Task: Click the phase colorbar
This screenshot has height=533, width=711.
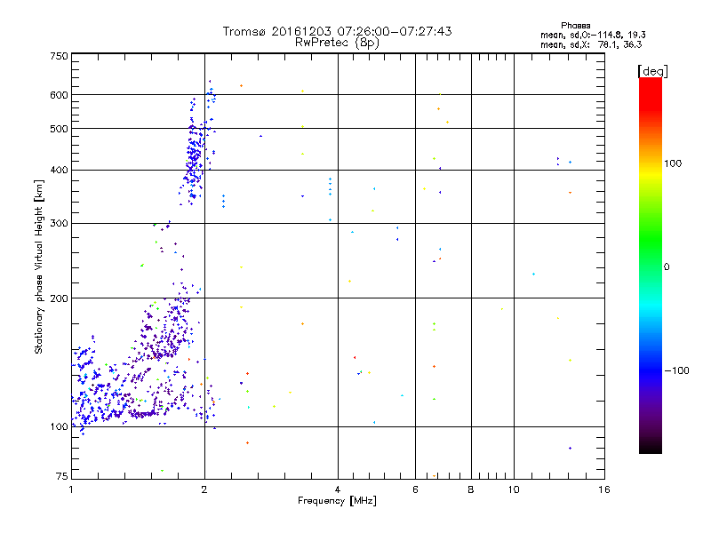Action: click(651, 265)
